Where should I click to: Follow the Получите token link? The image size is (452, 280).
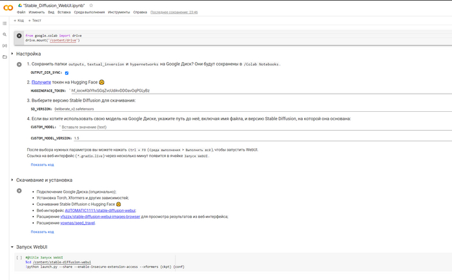[x=41, y=82]
